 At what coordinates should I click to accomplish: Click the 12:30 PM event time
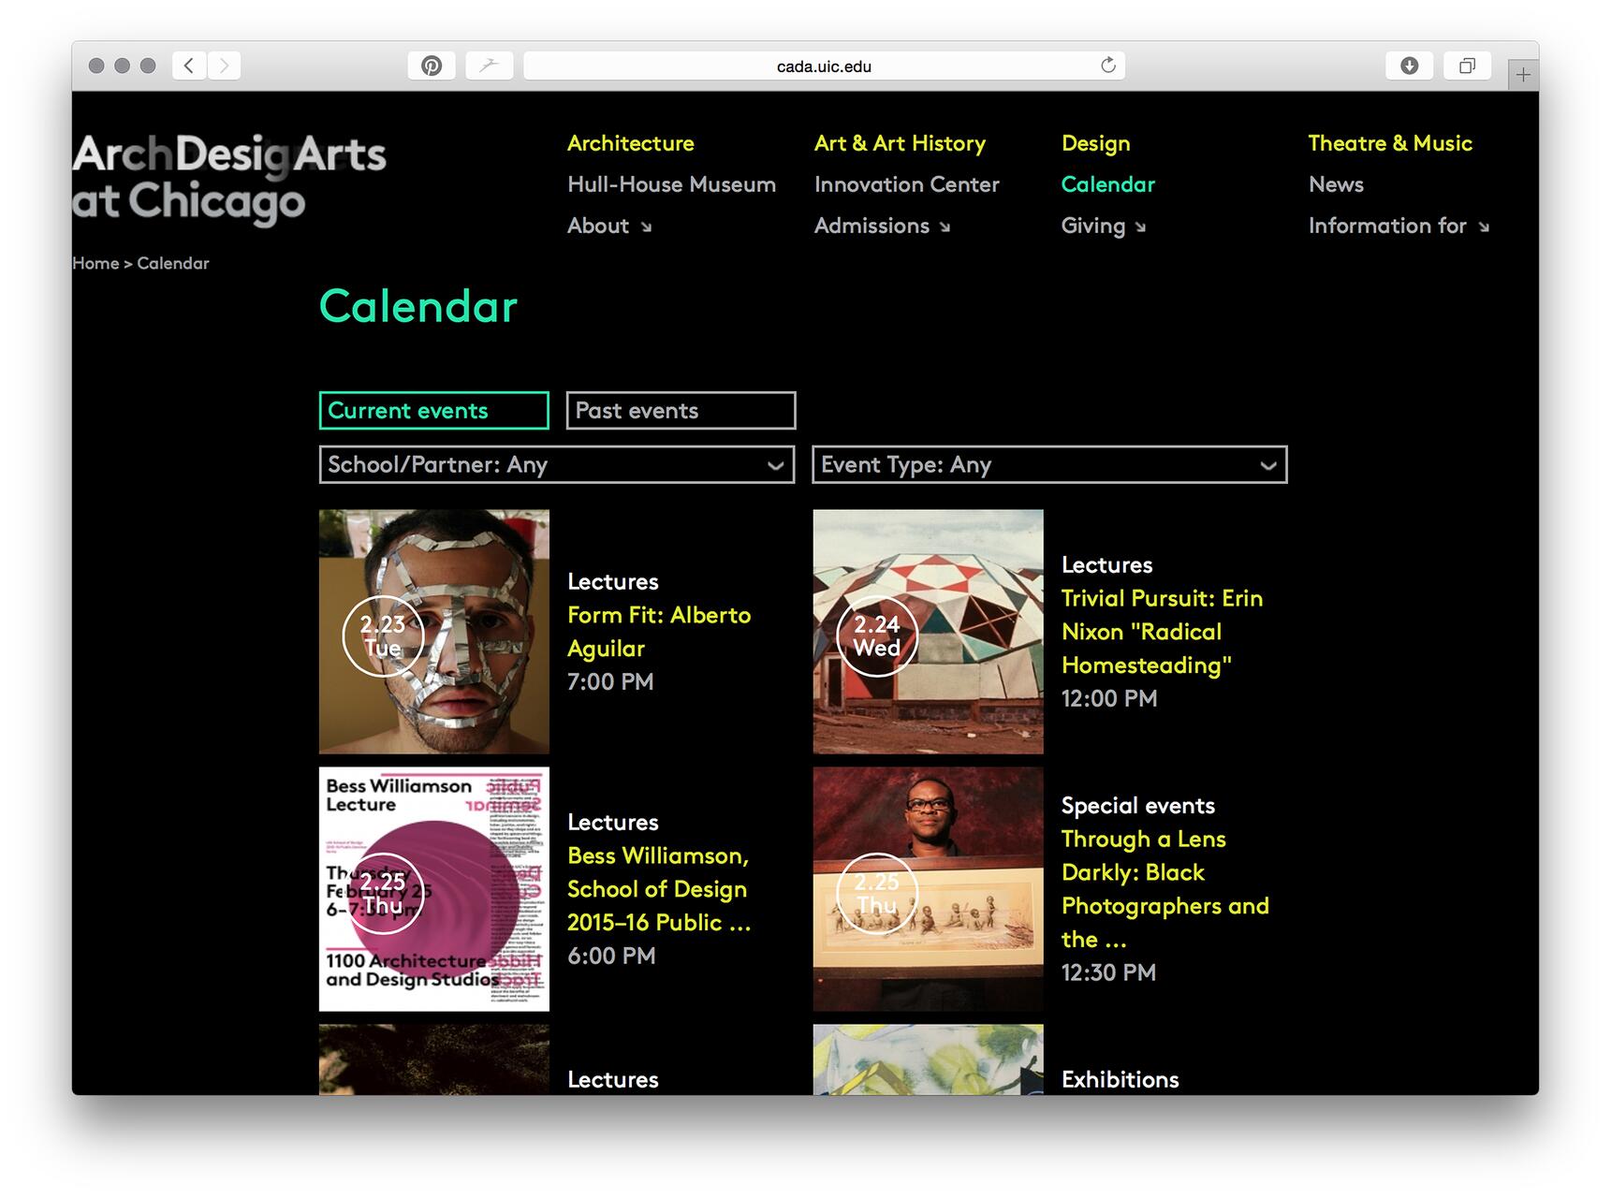[x=1108, y=972]
